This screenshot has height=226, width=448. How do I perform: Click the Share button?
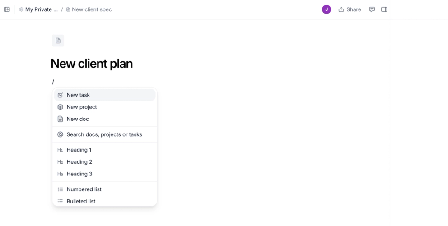point(350,9)
